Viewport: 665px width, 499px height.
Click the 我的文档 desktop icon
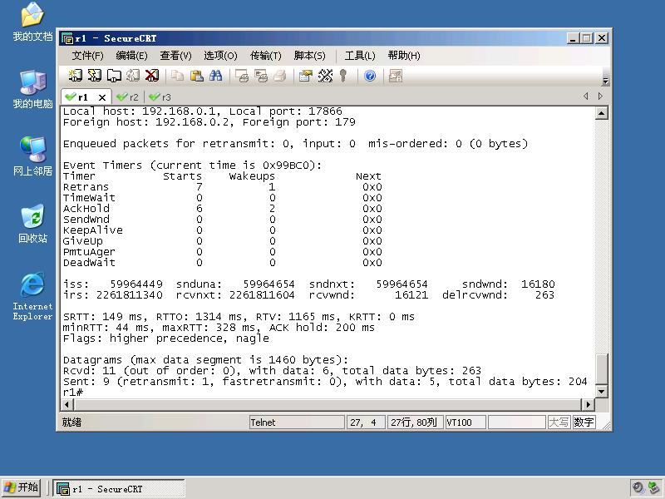32,22
